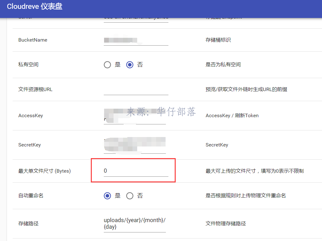Click the 文件物理存储路径 description text
This screenshot has height=241, width=322.
(x=225, y=224)
